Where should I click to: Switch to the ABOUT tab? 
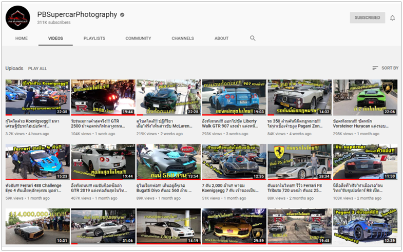tap(221, 38)
